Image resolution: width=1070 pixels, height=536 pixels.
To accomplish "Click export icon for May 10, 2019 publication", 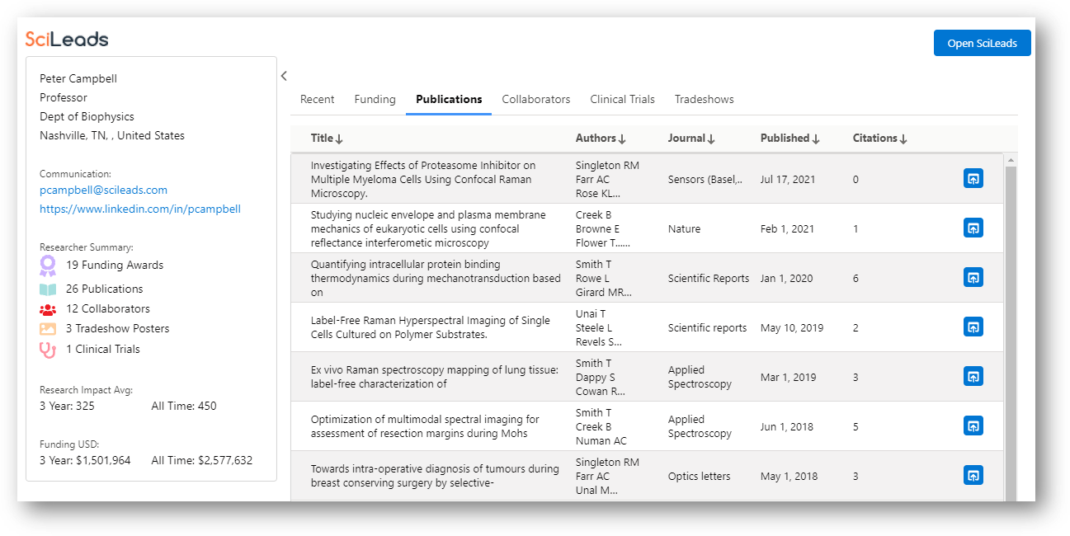I will coord(973,327).
